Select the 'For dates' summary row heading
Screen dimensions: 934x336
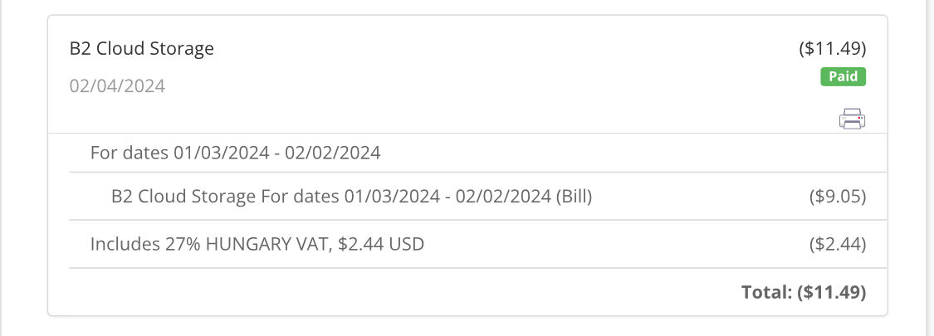pyautogui.click(x=235, y=153)
